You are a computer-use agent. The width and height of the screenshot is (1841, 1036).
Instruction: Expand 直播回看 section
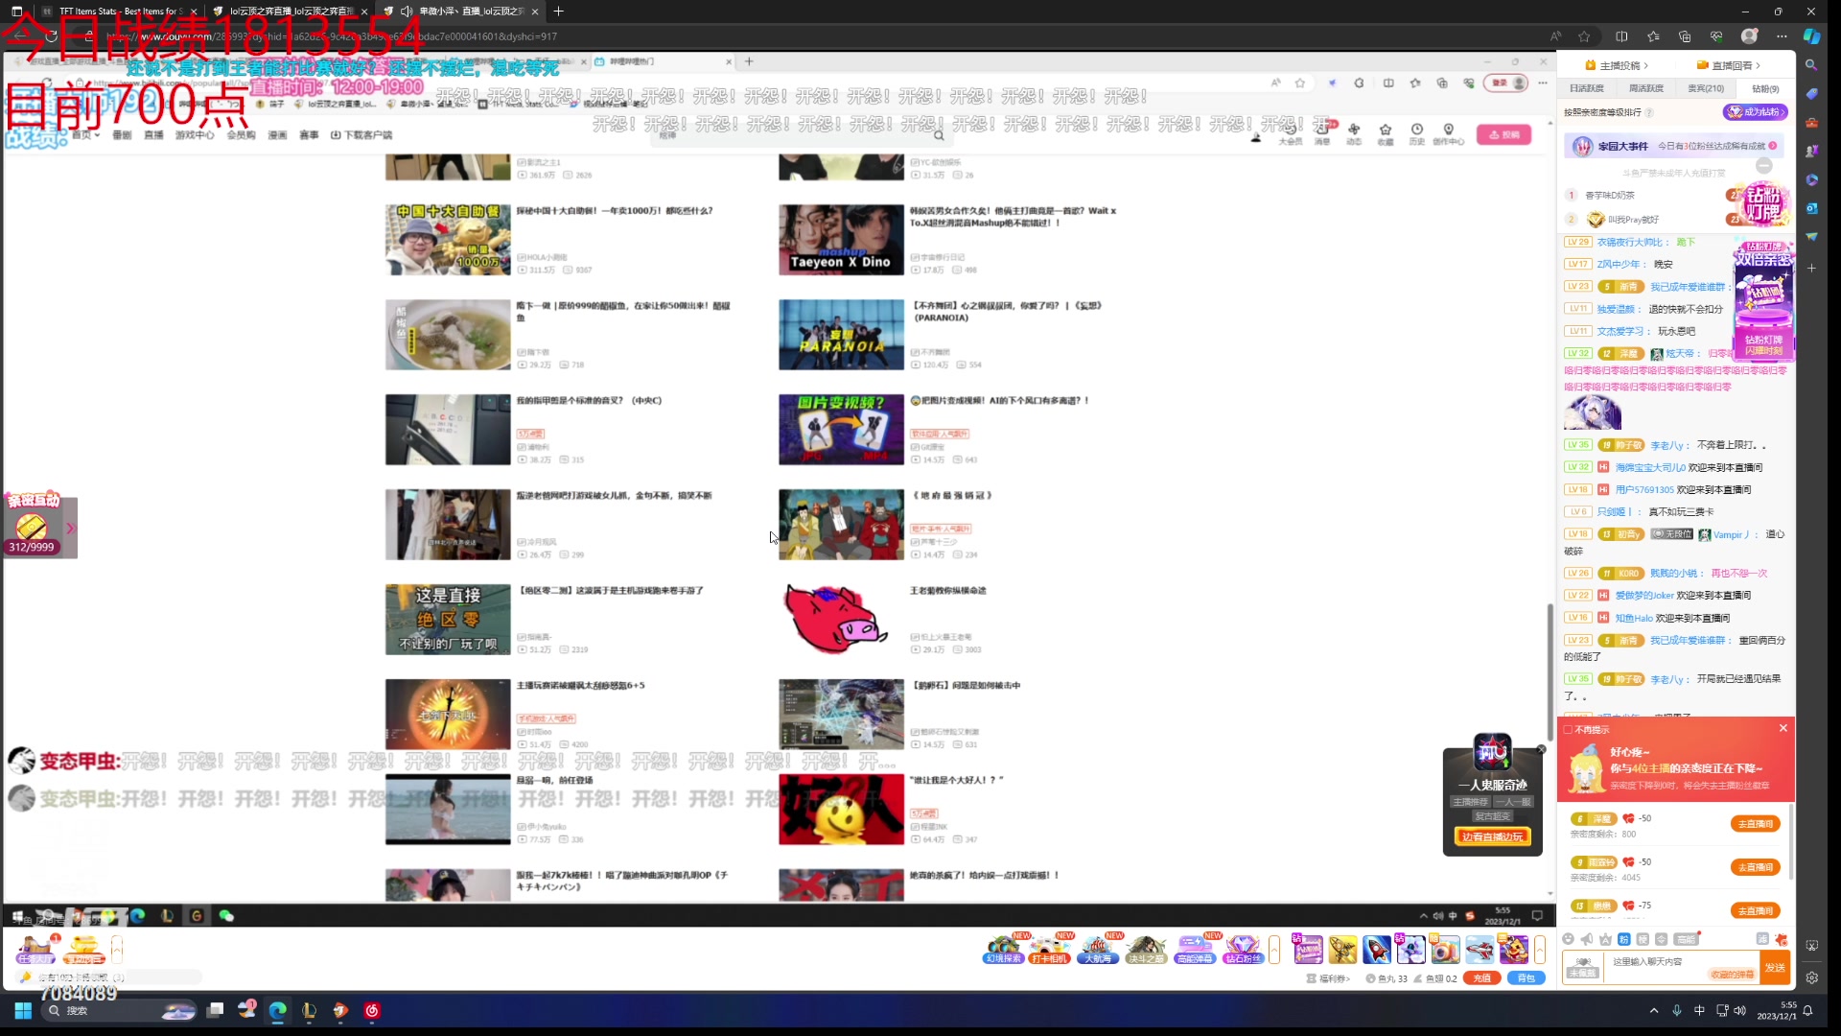pos(1729,65)
